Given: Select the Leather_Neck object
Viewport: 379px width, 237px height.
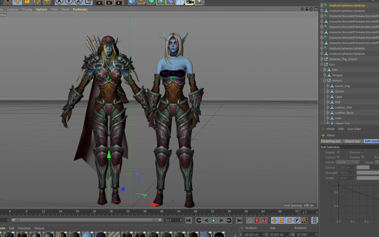Looking at the screenshot, I should point(344,112).
